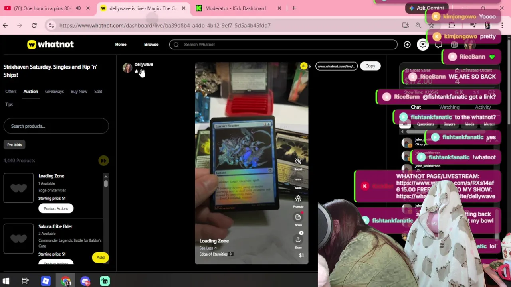Click Product Actions for Loading Zone
Screen dimensions: 511x287
tap(56, 208)
